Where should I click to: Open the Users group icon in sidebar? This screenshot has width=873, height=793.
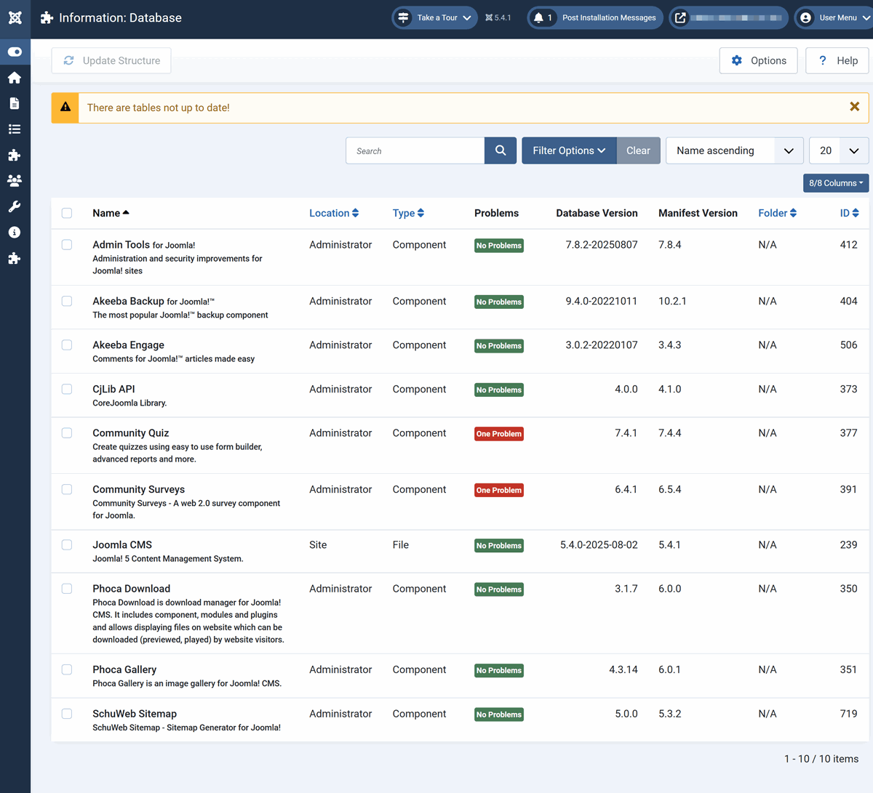(x=15, y=180)
